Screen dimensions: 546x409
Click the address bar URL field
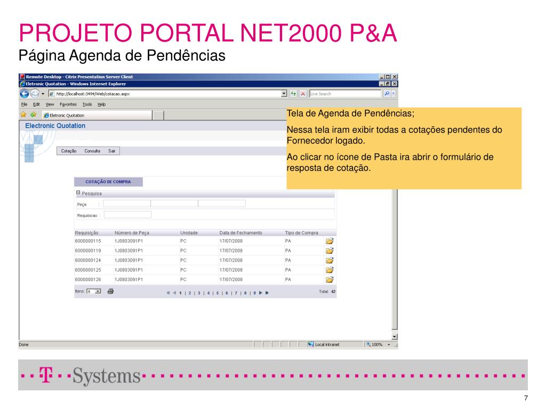[164, 94]
